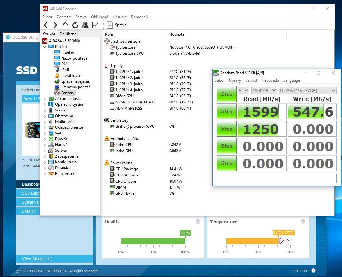Open the Dashboard section in OCZ utility
The width and height of the screenshot is (342, 277).
pyautogui.click(x=28, y=184)
